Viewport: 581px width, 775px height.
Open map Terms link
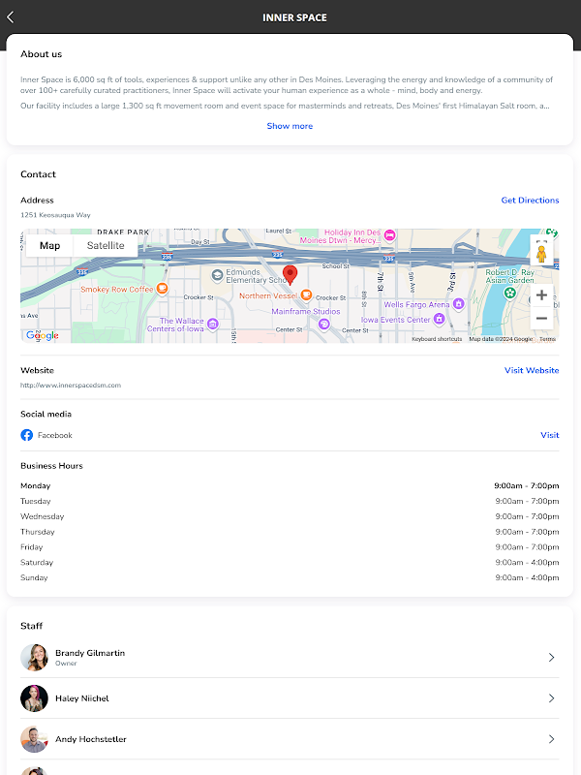coord(547,339)
